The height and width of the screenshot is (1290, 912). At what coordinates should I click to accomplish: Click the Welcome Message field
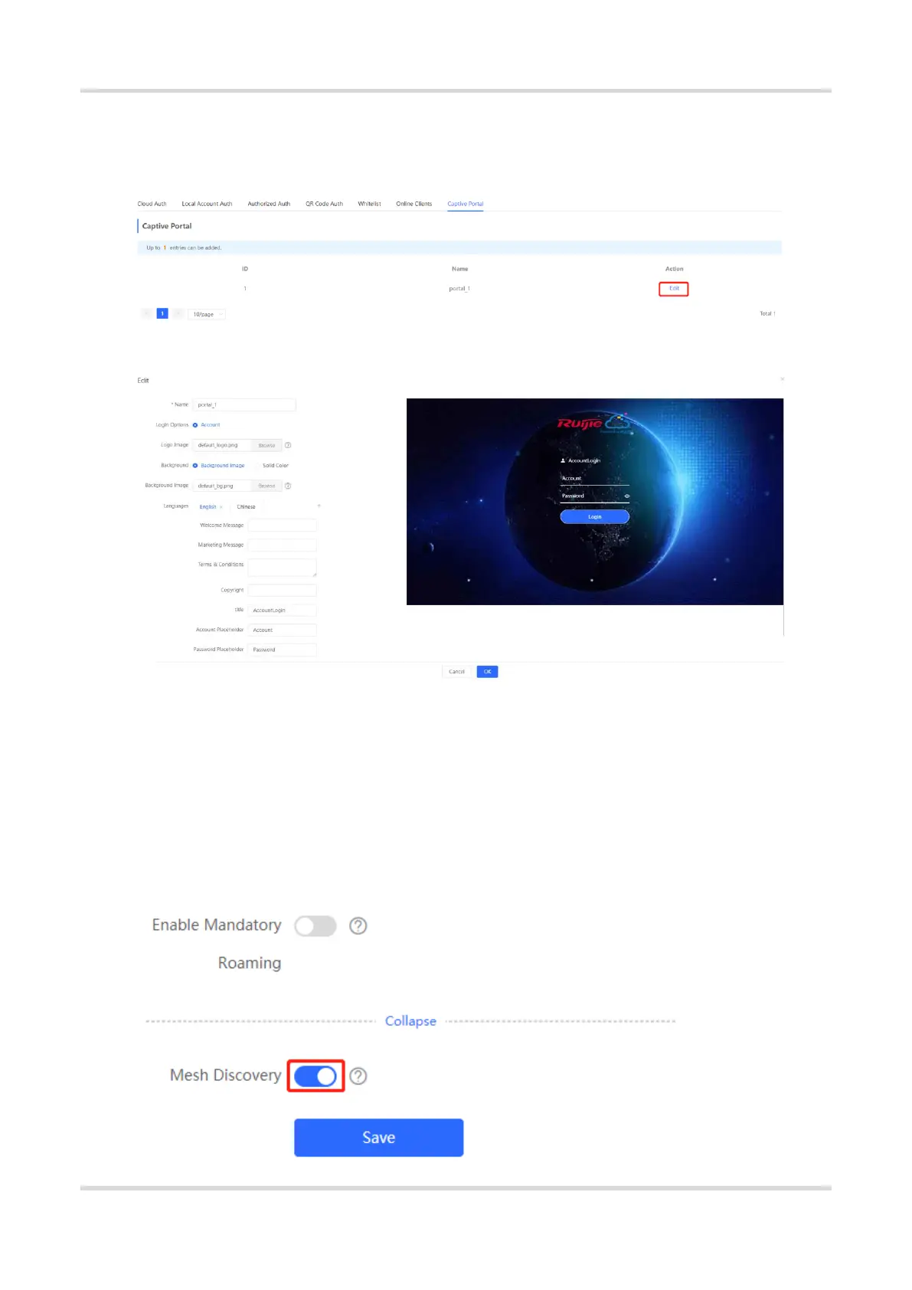click(x=283, y=525)
